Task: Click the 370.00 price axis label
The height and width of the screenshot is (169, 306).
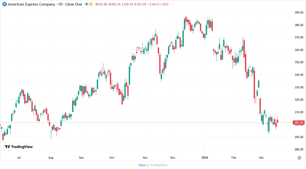Action: (x=299, y=37)
